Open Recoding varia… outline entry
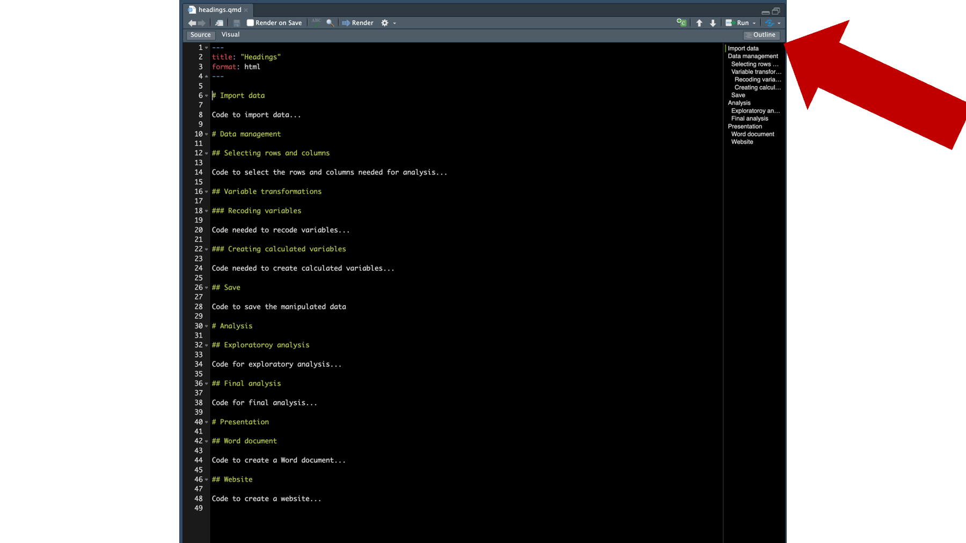Viewport: 966px width, 543px height. tap(758, 80)
